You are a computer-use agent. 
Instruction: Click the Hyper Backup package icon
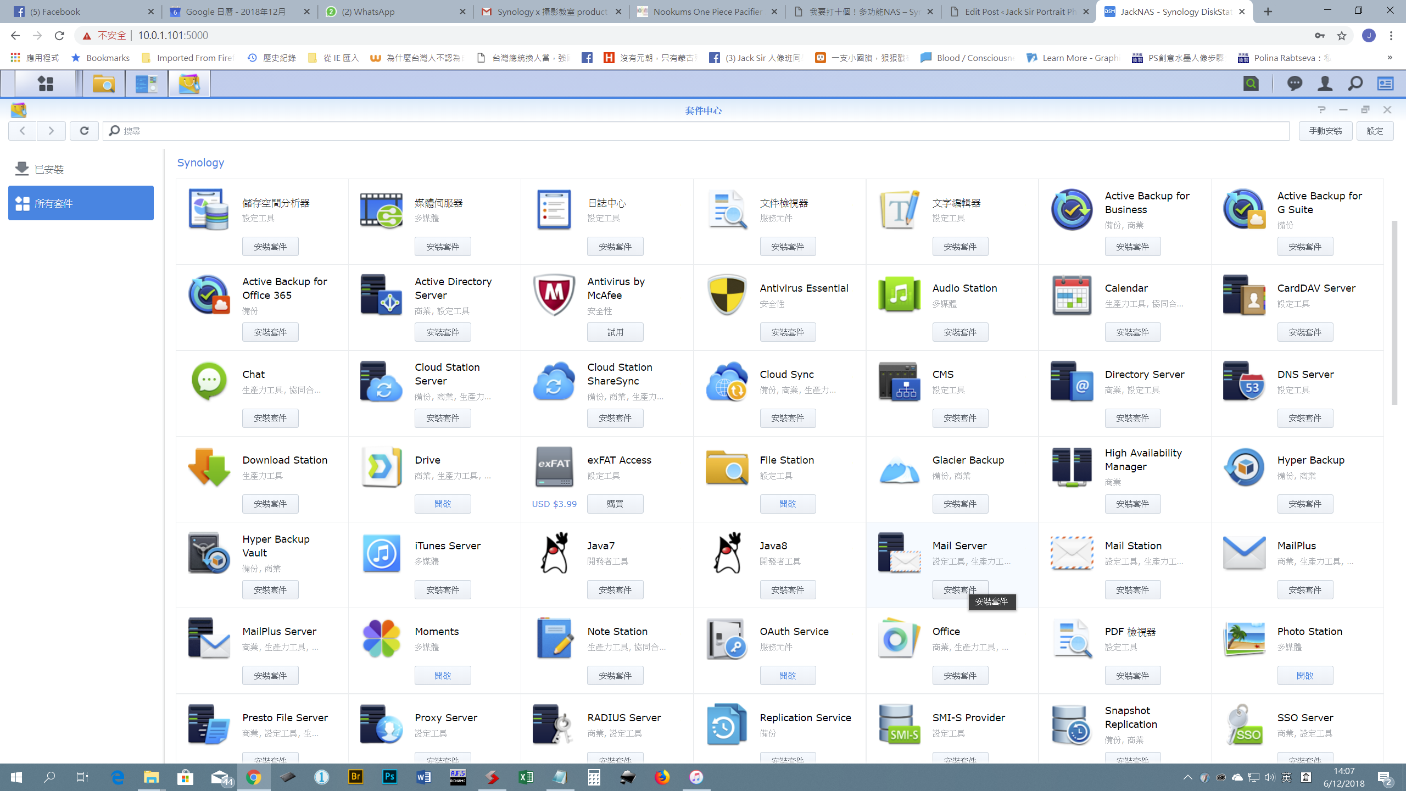click(1244, 467)
